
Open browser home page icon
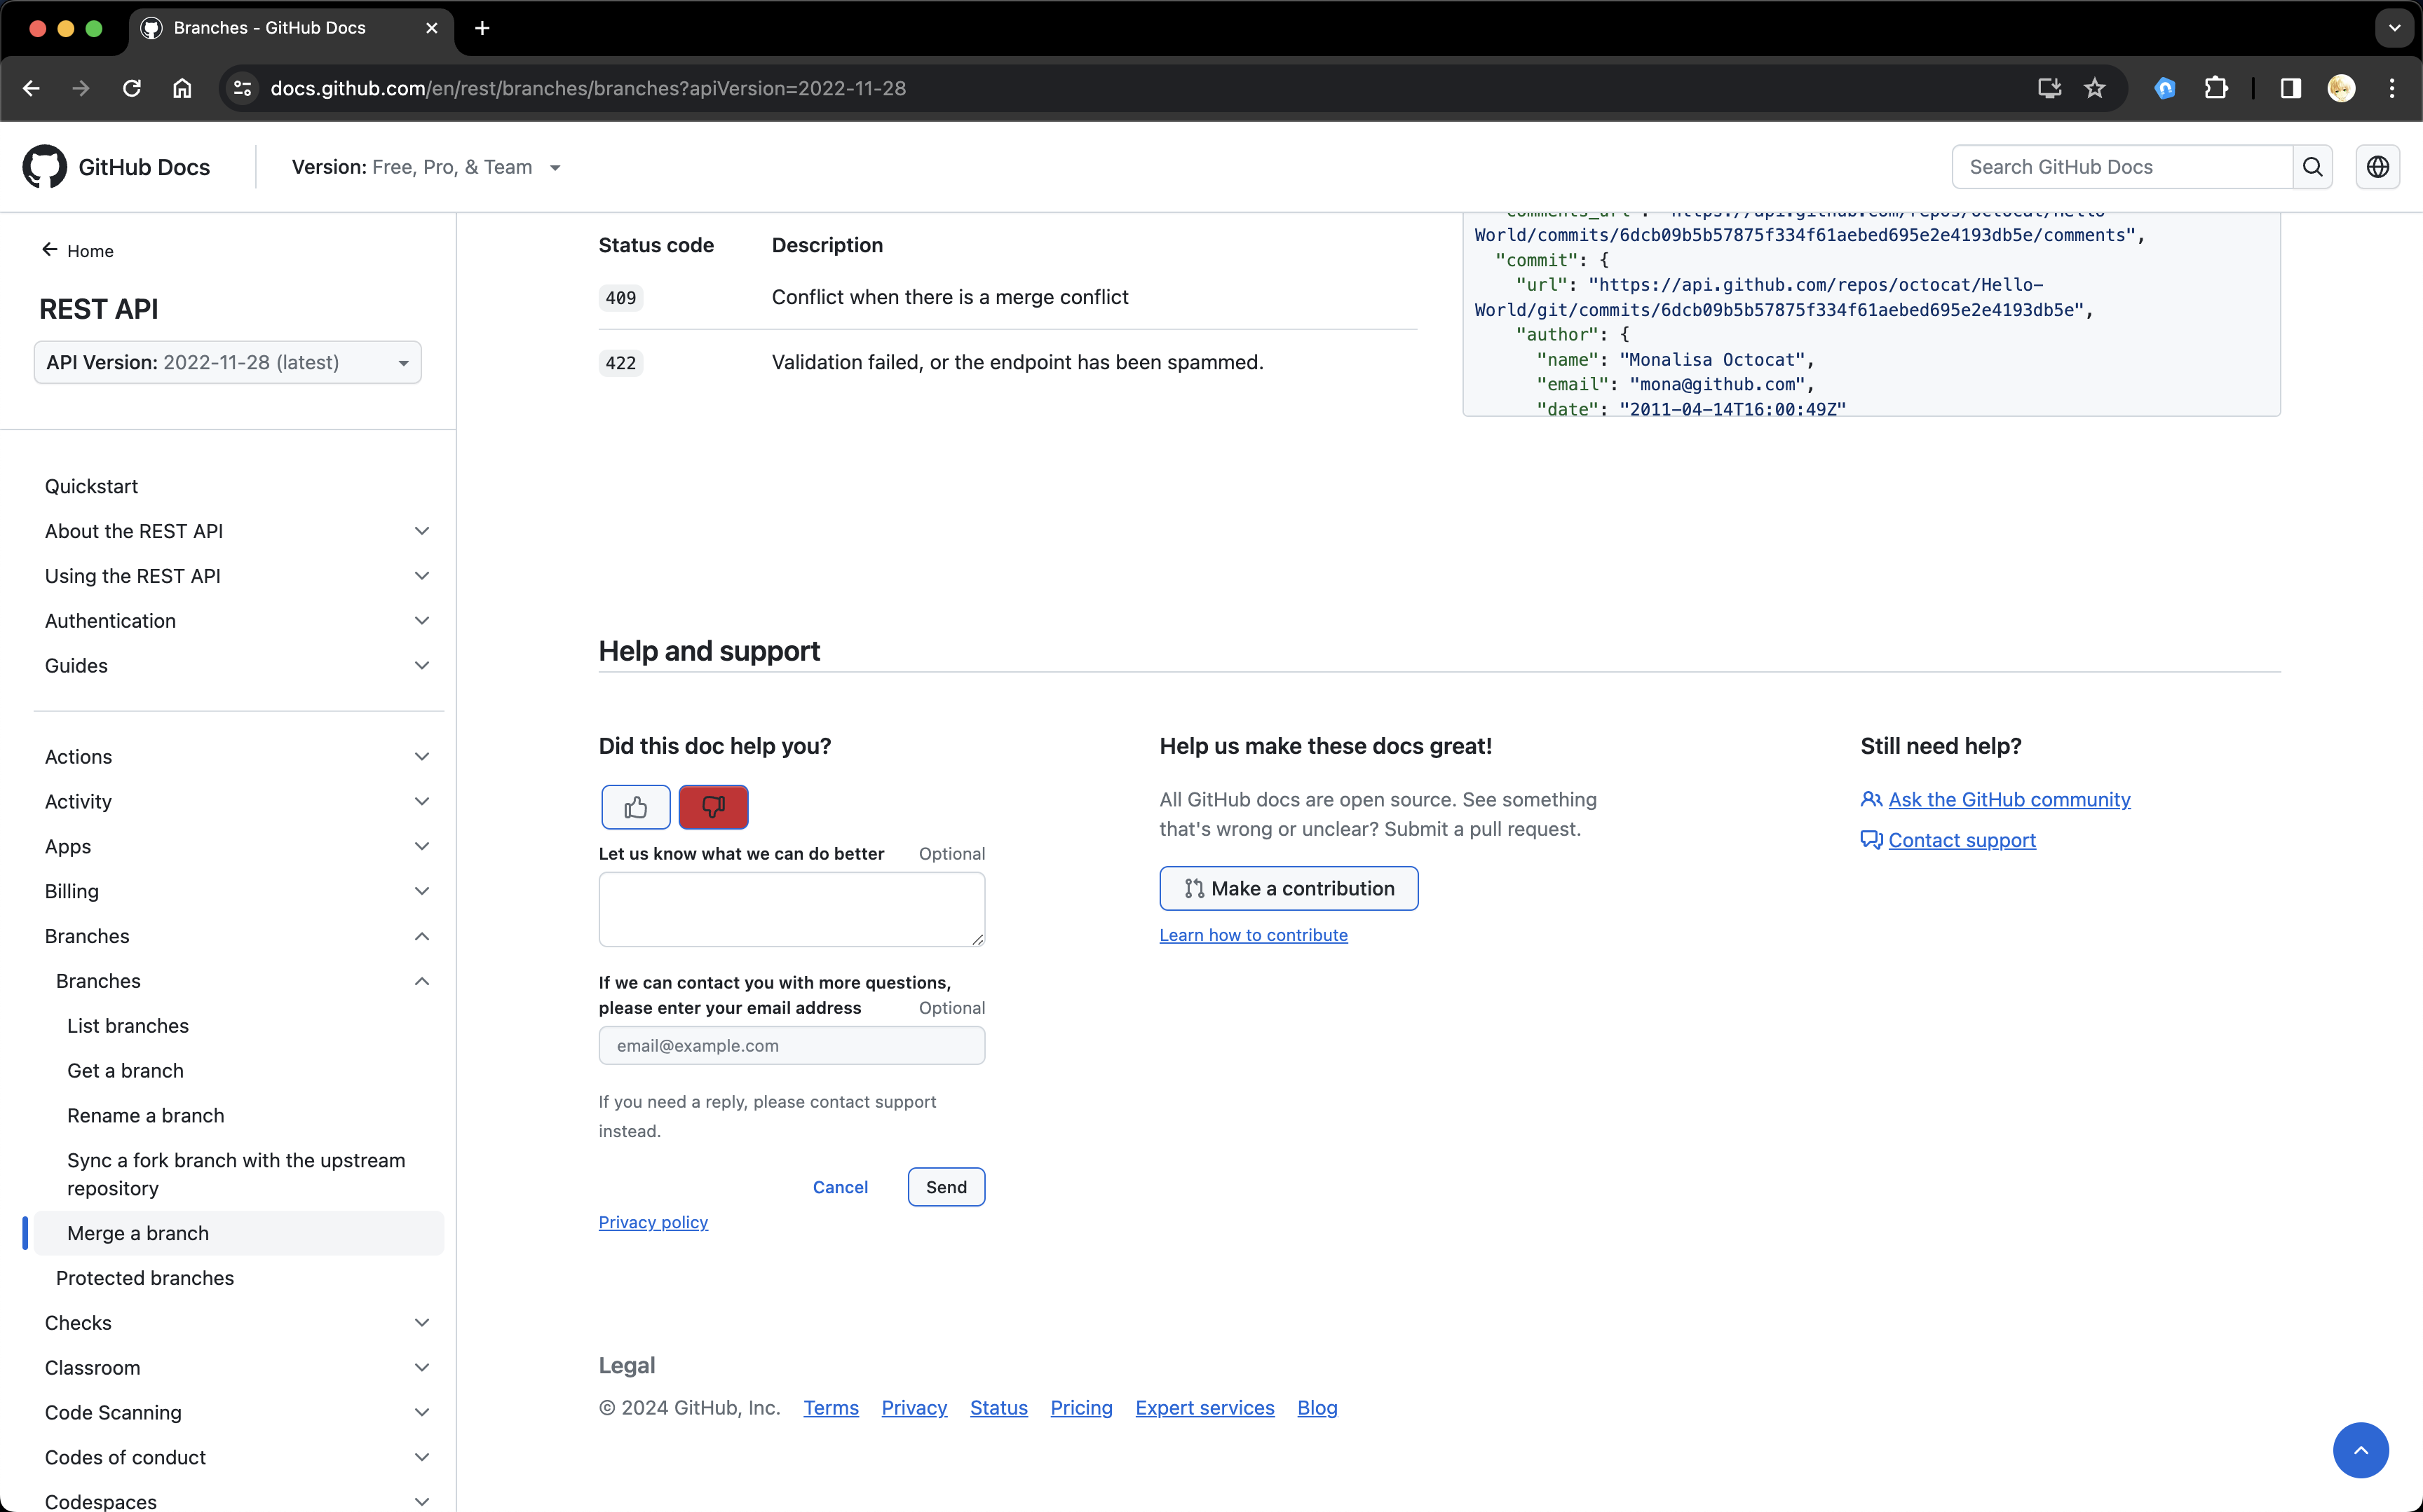tap(182, 88)
